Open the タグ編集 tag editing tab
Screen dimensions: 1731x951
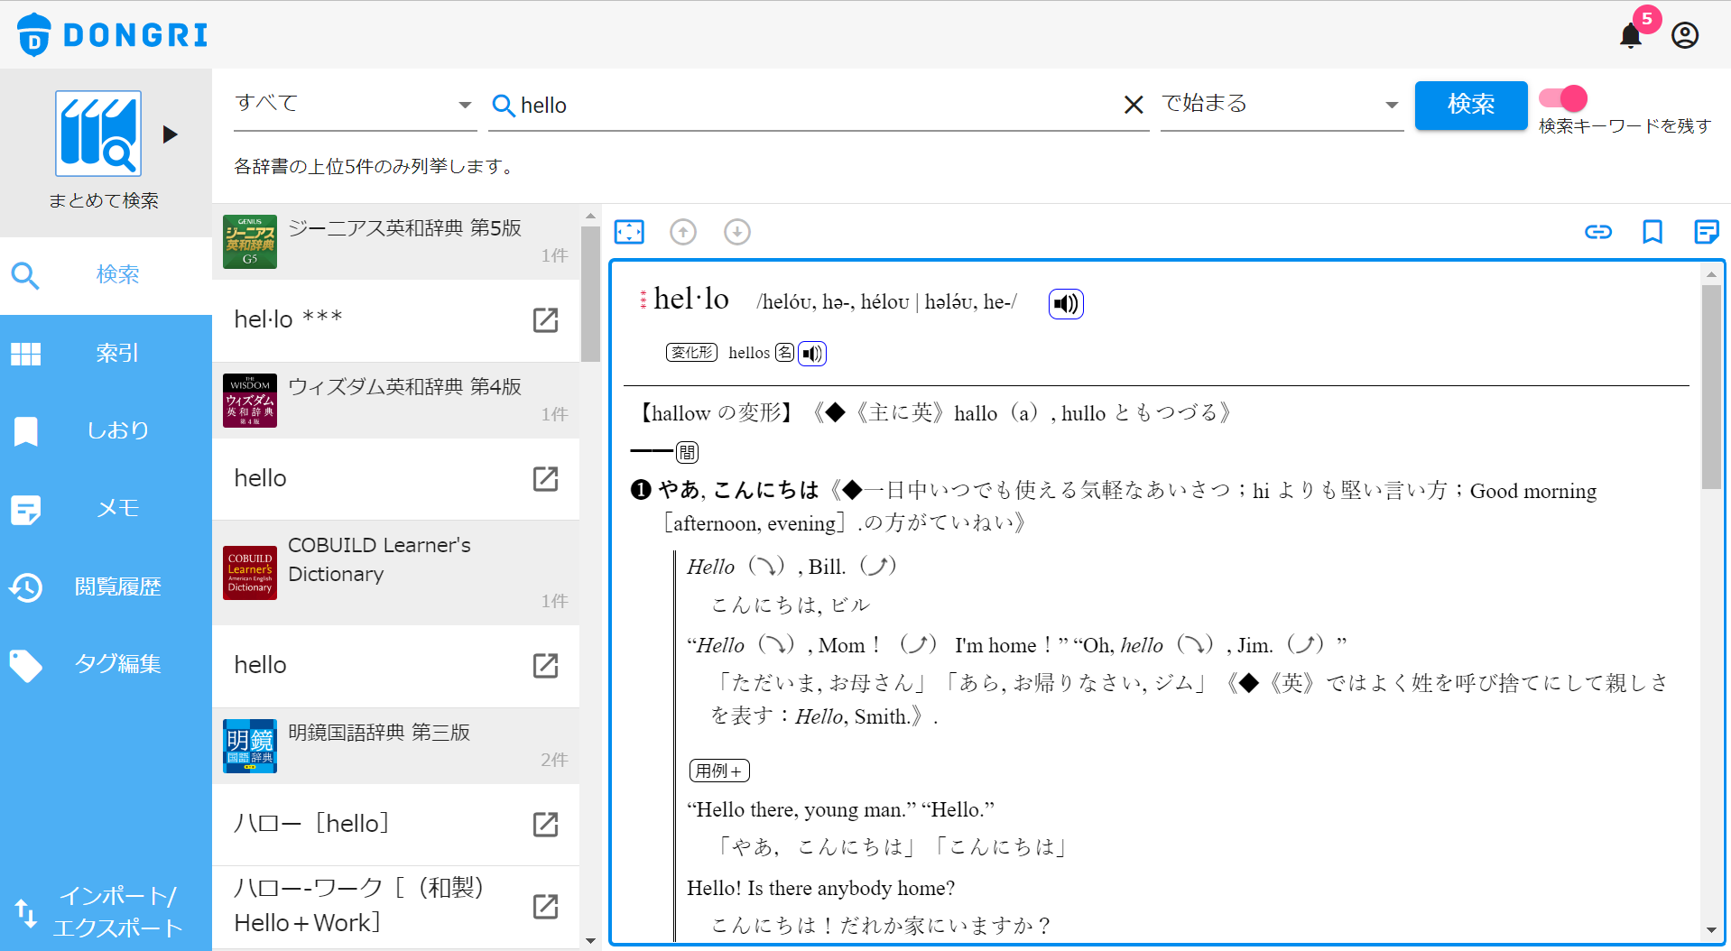pyautogui.click(x=106, y=664)
